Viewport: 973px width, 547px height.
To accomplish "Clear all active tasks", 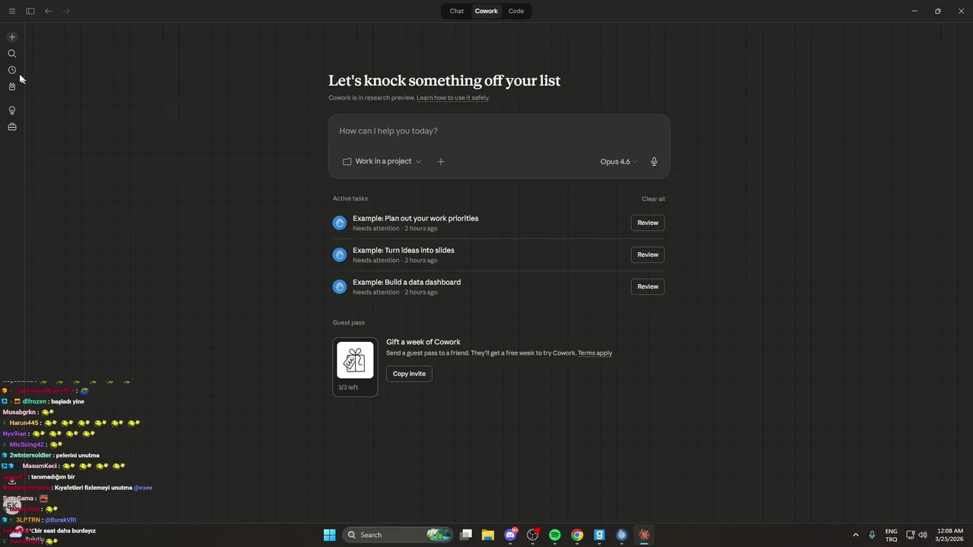I will (x=653, y=199).
